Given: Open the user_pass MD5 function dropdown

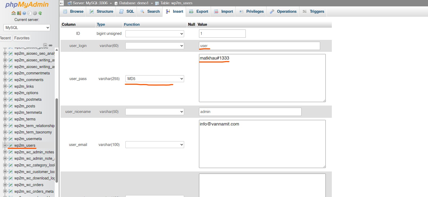Looking at the screenshot, I should point(155,79).
